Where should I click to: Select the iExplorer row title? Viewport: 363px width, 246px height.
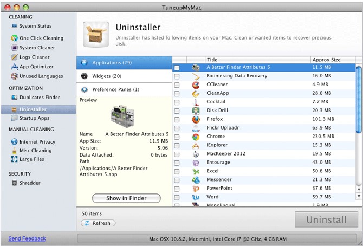click(217, 145)
